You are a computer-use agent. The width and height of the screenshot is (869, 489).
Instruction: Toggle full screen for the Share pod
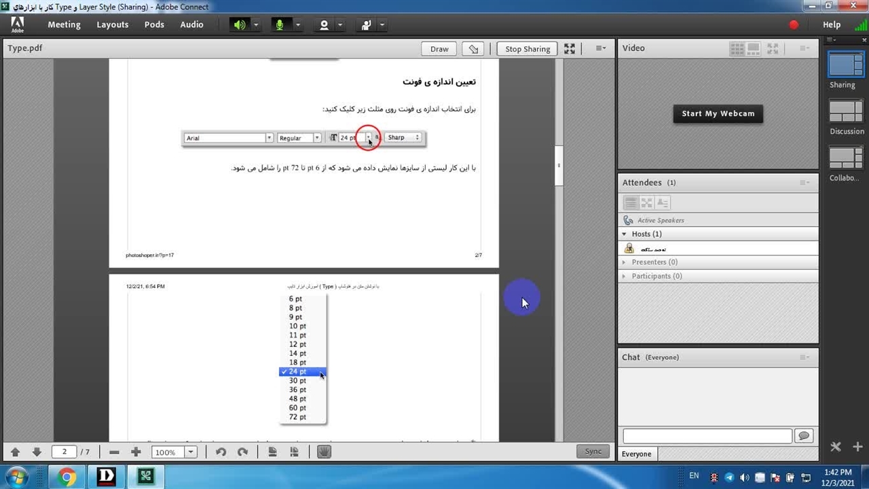click(570, 49)
